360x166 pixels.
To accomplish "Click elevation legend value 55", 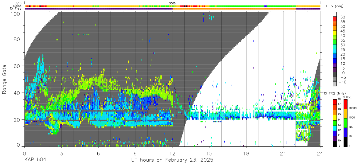I will pos(343,22).
